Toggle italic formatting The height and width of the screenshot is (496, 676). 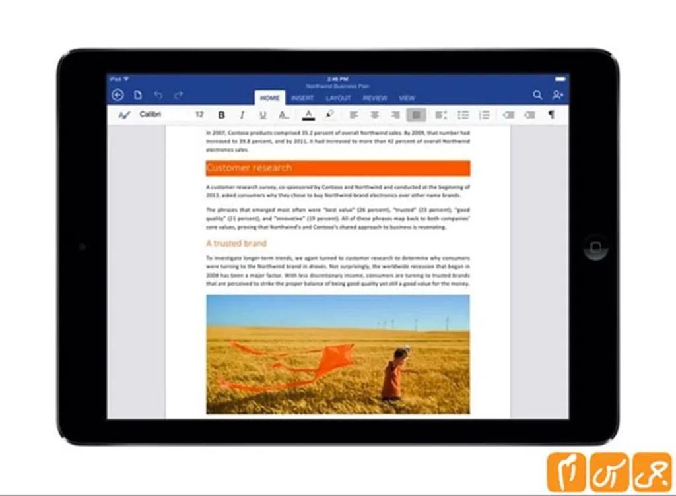pyautogui.click(x=242, y=115)
